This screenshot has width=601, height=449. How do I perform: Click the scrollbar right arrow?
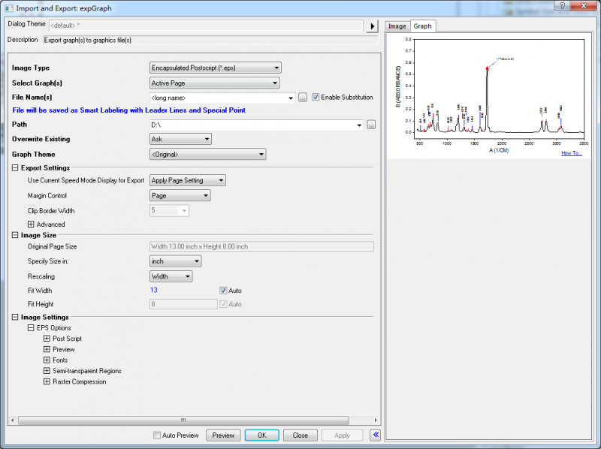[x=376, y=420]
